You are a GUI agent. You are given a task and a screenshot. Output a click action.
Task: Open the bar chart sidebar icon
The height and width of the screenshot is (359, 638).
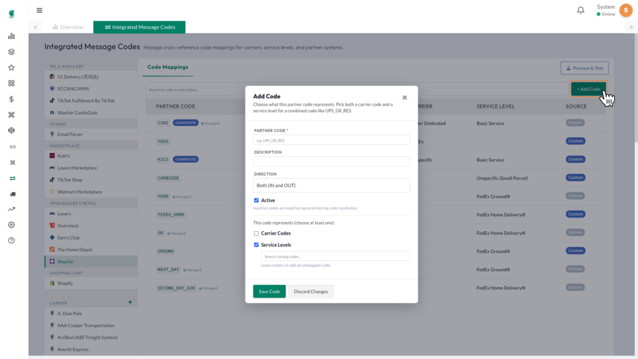coord(11,36)
